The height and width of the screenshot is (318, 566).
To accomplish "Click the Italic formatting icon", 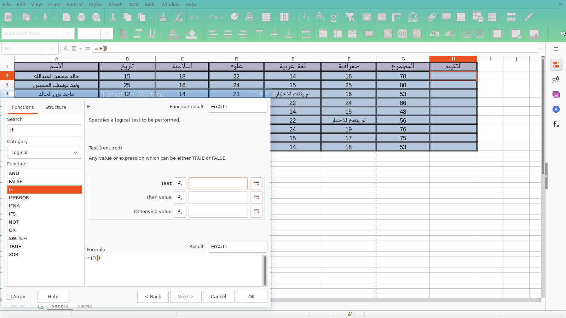I will (x=138, y=34).
